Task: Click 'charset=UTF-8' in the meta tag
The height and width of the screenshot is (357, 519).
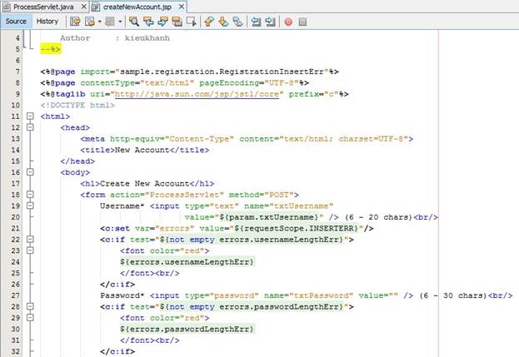Action: pos(371,139)
